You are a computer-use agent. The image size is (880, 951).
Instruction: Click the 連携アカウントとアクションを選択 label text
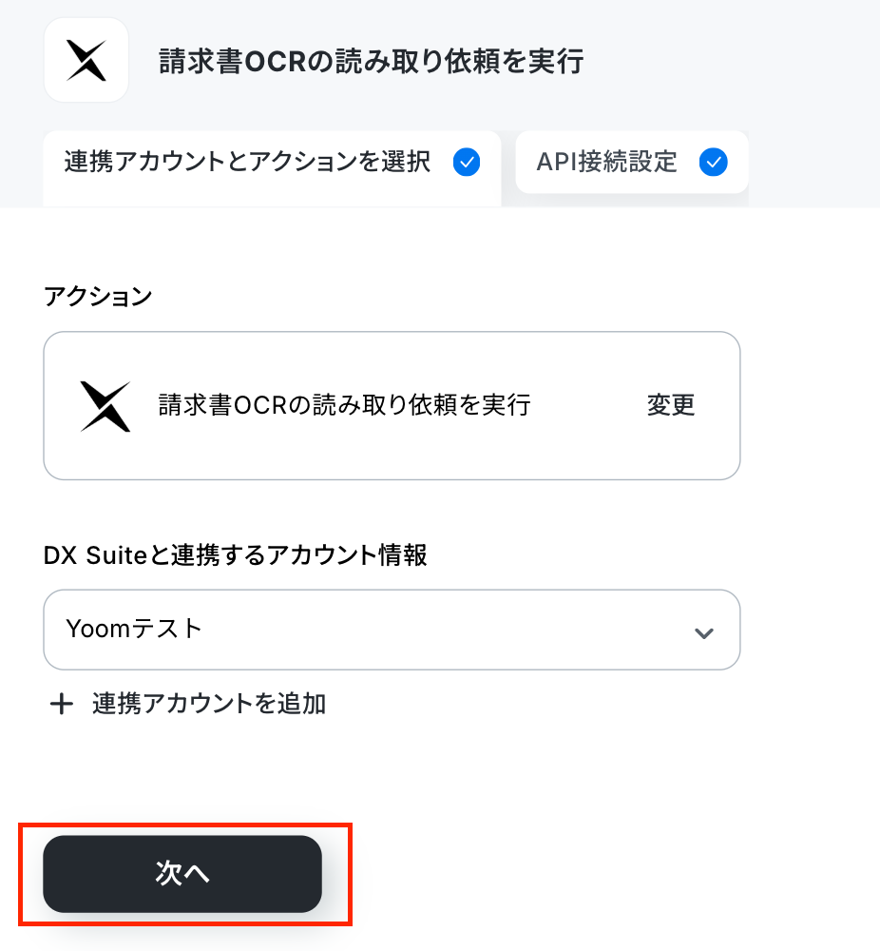click(x=247, y=162)
